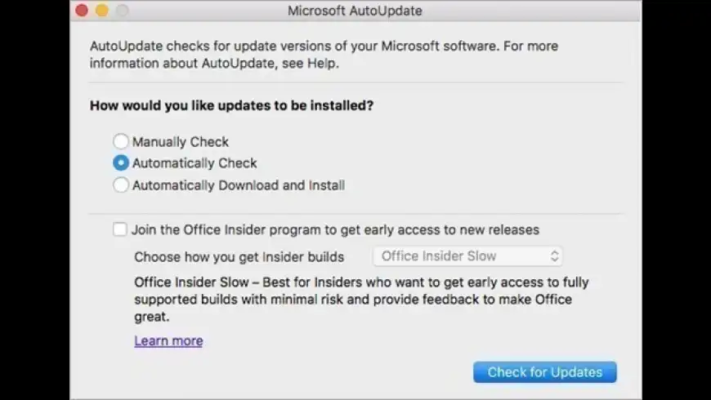The image size is (711, 400).
Task: Select the Manually Check radio button
Action: click(121, 141)
